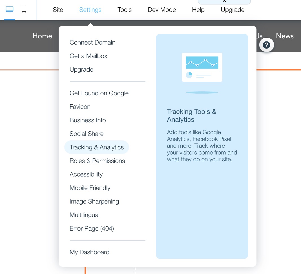Choose Get a Mailbox option
This screenshot has width=301, height=274.
click(x=88, y=56)
